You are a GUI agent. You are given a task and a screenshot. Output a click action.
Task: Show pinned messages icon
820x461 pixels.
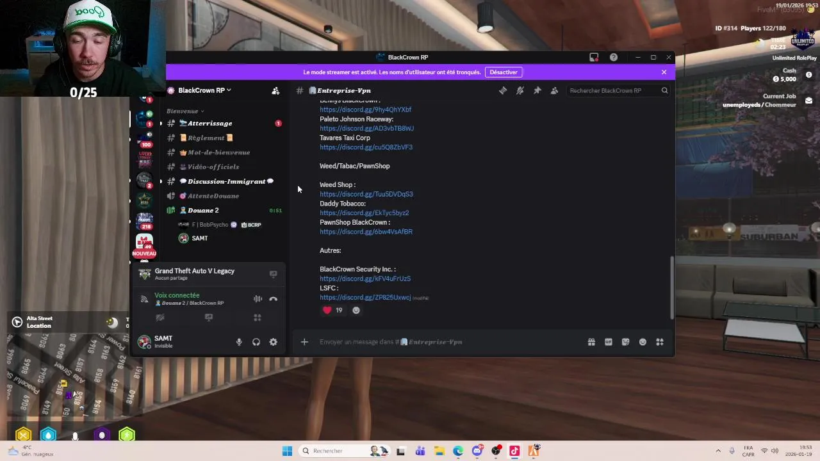537,90
